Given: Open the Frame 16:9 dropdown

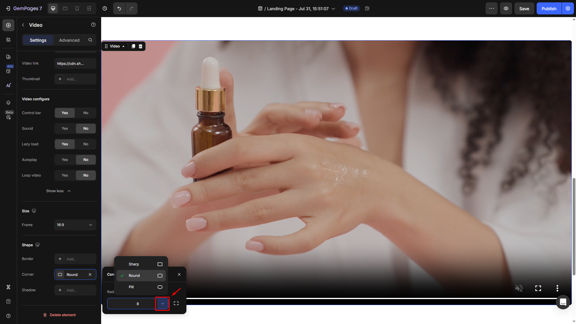Looking at the screenshot, I should (x=75, y=225).
